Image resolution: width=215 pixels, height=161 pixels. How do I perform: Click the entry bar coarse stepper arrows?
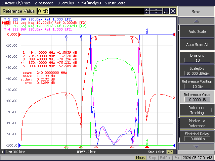point(156,11)
